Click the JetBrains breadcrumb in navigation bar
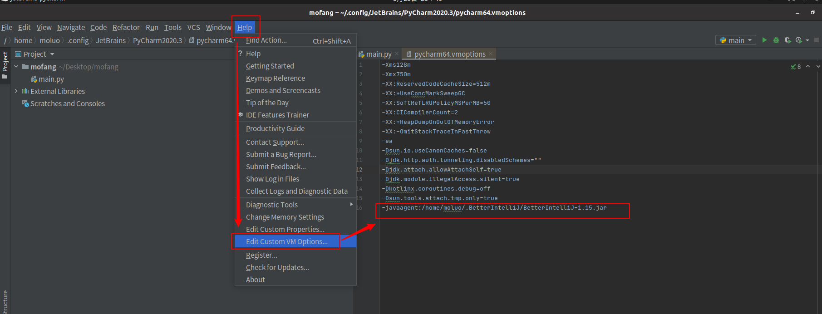 (111, 40)
